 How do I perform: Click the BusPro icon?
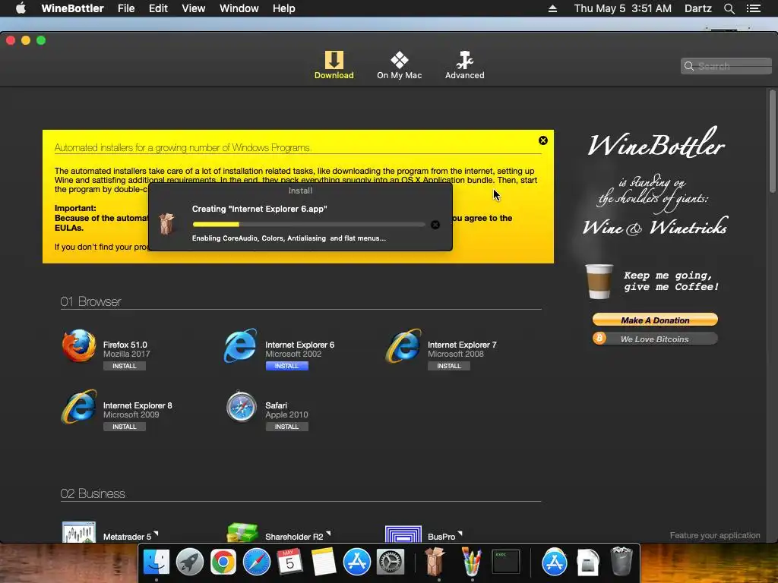[403, 534]
